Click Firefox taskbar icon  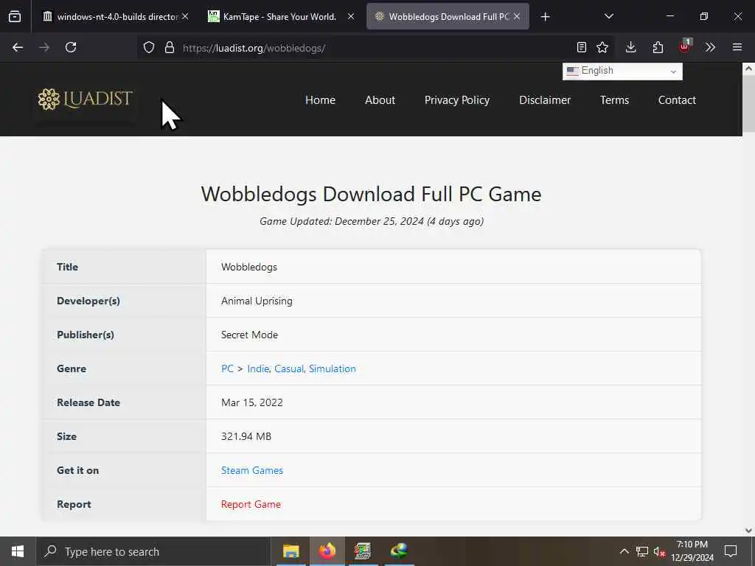pyautogui.click(x=327, y=551)
